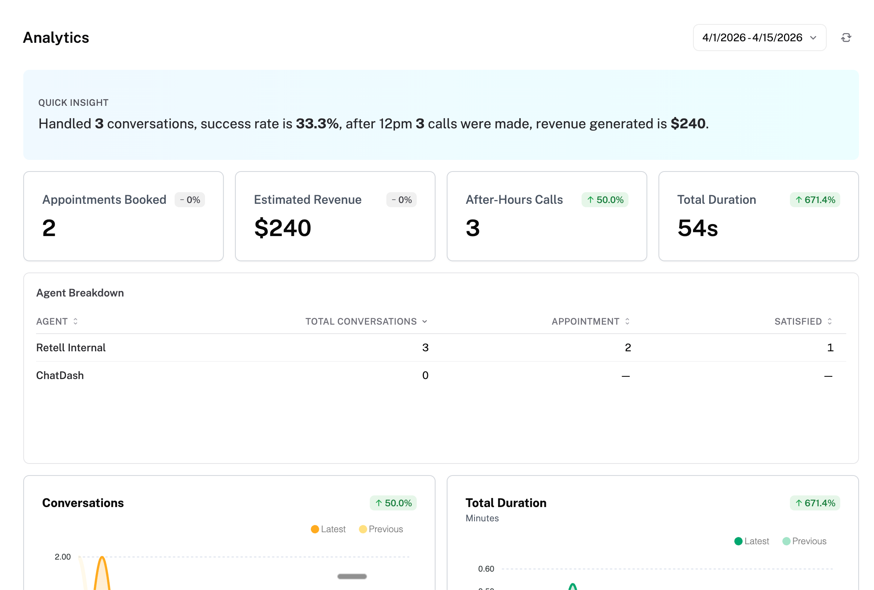Select the ChatDash agent row
Viewport: 874px width, 590px height.
60,375
